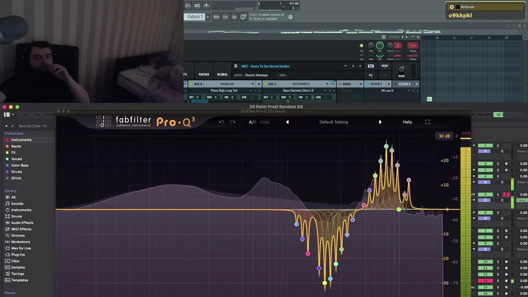The width and height of the screenshot is (528, 297).
Task: Select the Sounds category in Library
Action: (x=17, y=204)
